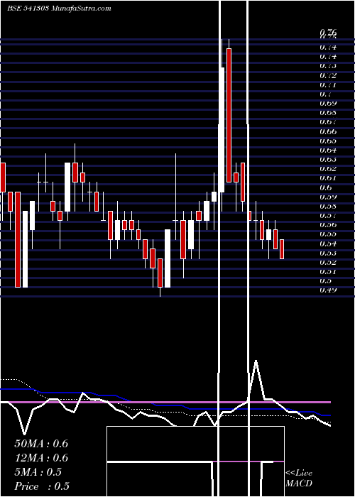The height and width of the screenshot is (497, 355).
Task: Click the last red candle at chart's end
Action: pos(282,249)
